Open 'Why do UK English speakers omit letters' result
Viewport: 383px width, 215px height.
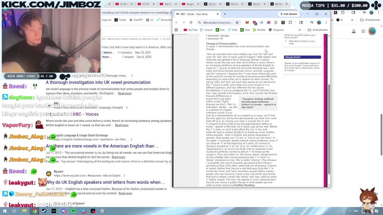coord(105,182)
